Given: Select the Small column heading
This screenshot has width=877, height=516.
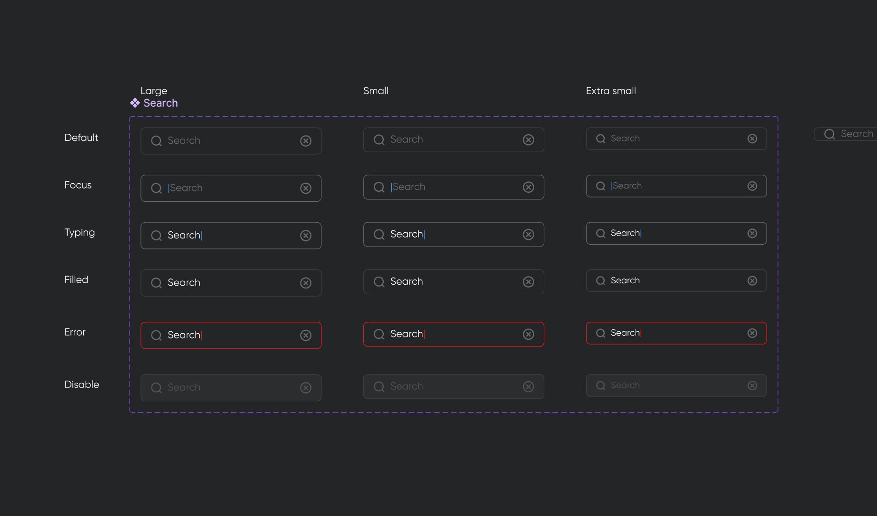Looking at the screenshot, I should pos(376,90).
